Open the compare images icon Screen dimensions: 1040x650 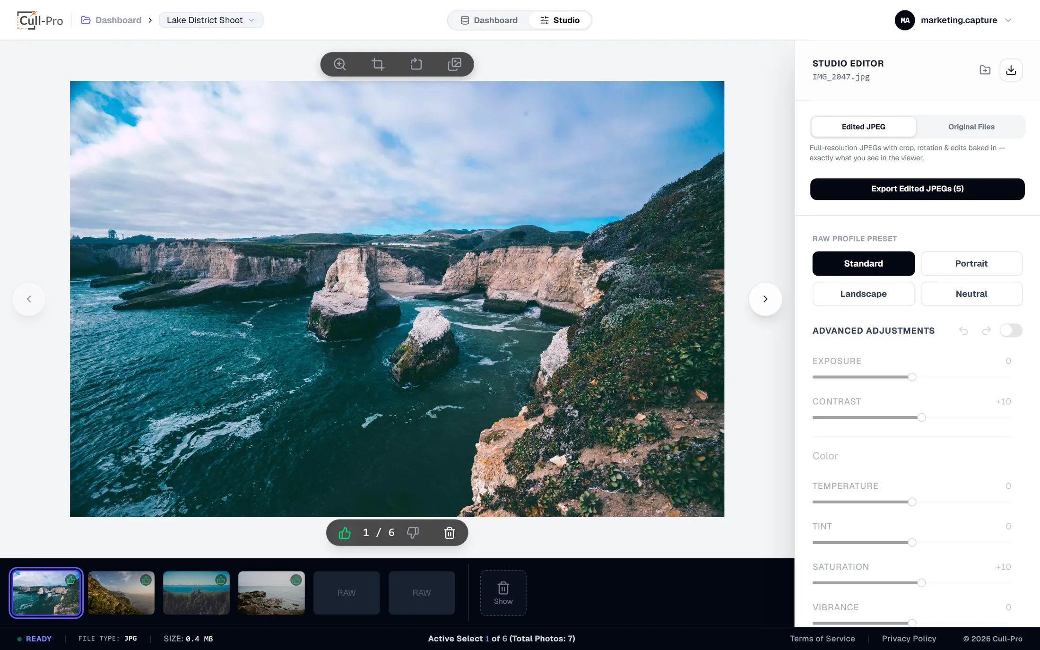(x=454, y=64)
